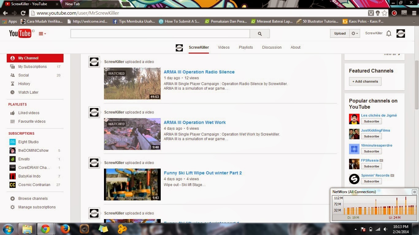The image size is (419, 235).
Task: Click the search magnifier button
Action: click(x=260, y=34)
